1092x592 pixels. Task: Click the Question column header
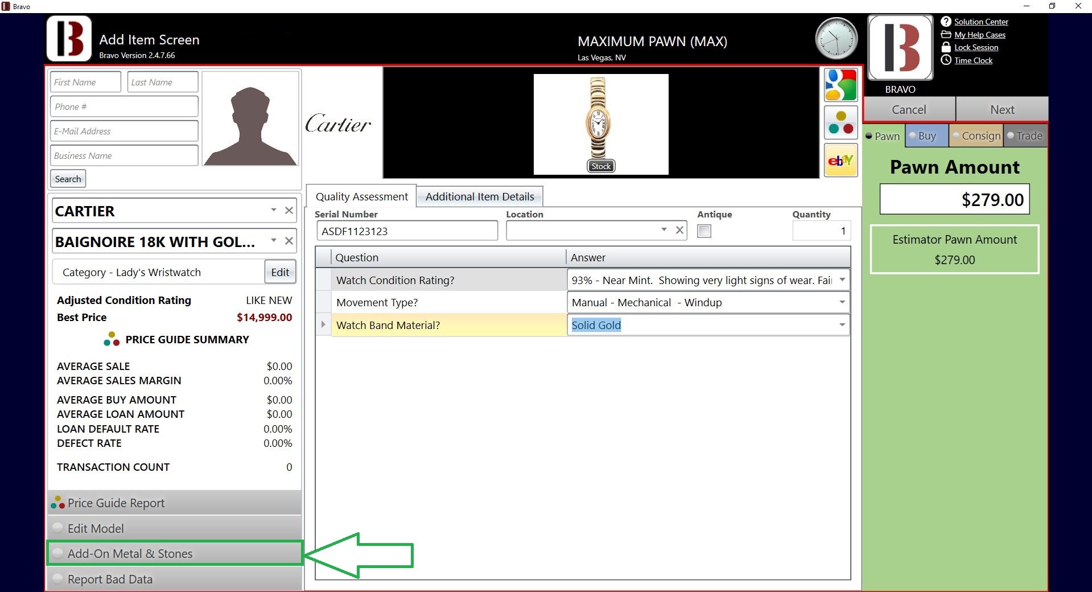point(448,257)
